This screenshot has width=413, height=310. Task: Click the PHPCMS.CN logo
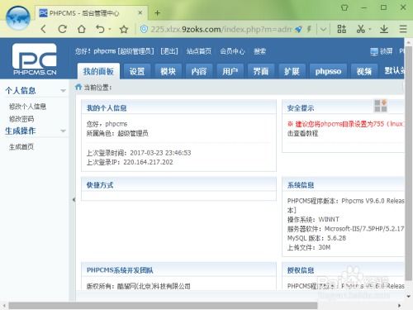pyautogui.click(x=35, y=60)
